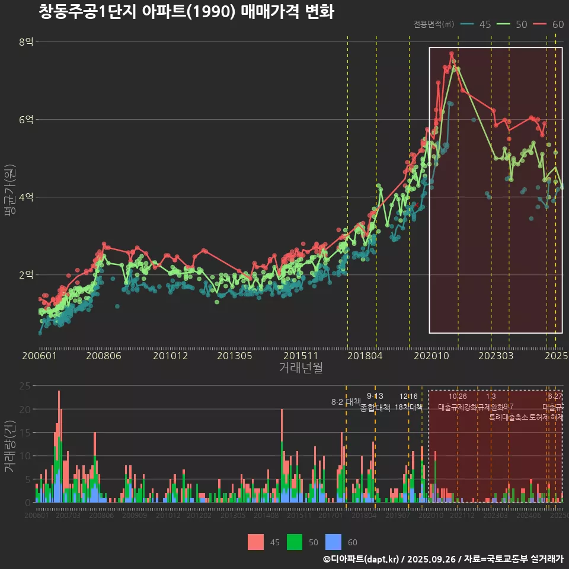Click the 2억 price axis label
Image resolution: width=569 pixels, height=569 pixels.
pyautogui.click(x=25, y=275)
